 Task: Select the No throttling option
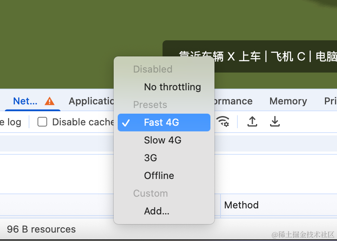[x=164, y=87]
